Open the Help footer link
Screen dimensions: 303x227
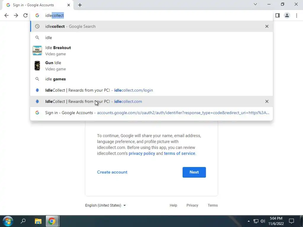tap(173, 205)
